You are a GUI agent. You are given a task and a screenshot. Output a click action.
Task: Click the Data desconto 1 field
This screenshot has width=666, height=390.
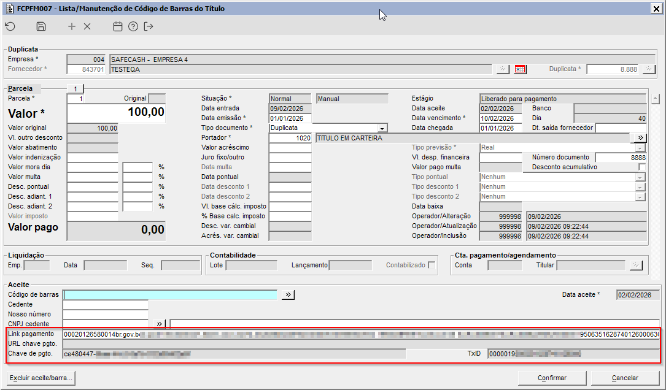click(290, 187)
